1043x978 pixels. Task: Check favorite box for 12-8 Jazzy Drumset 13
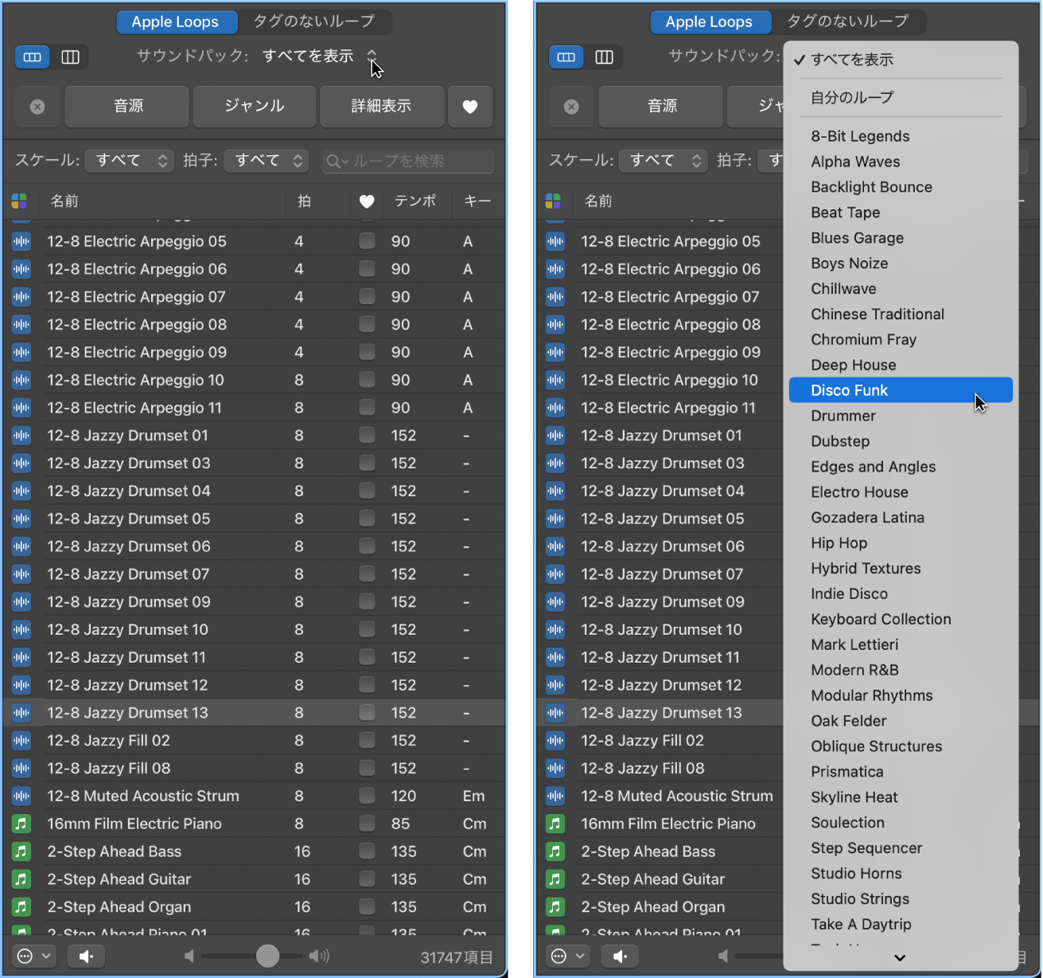367,712
